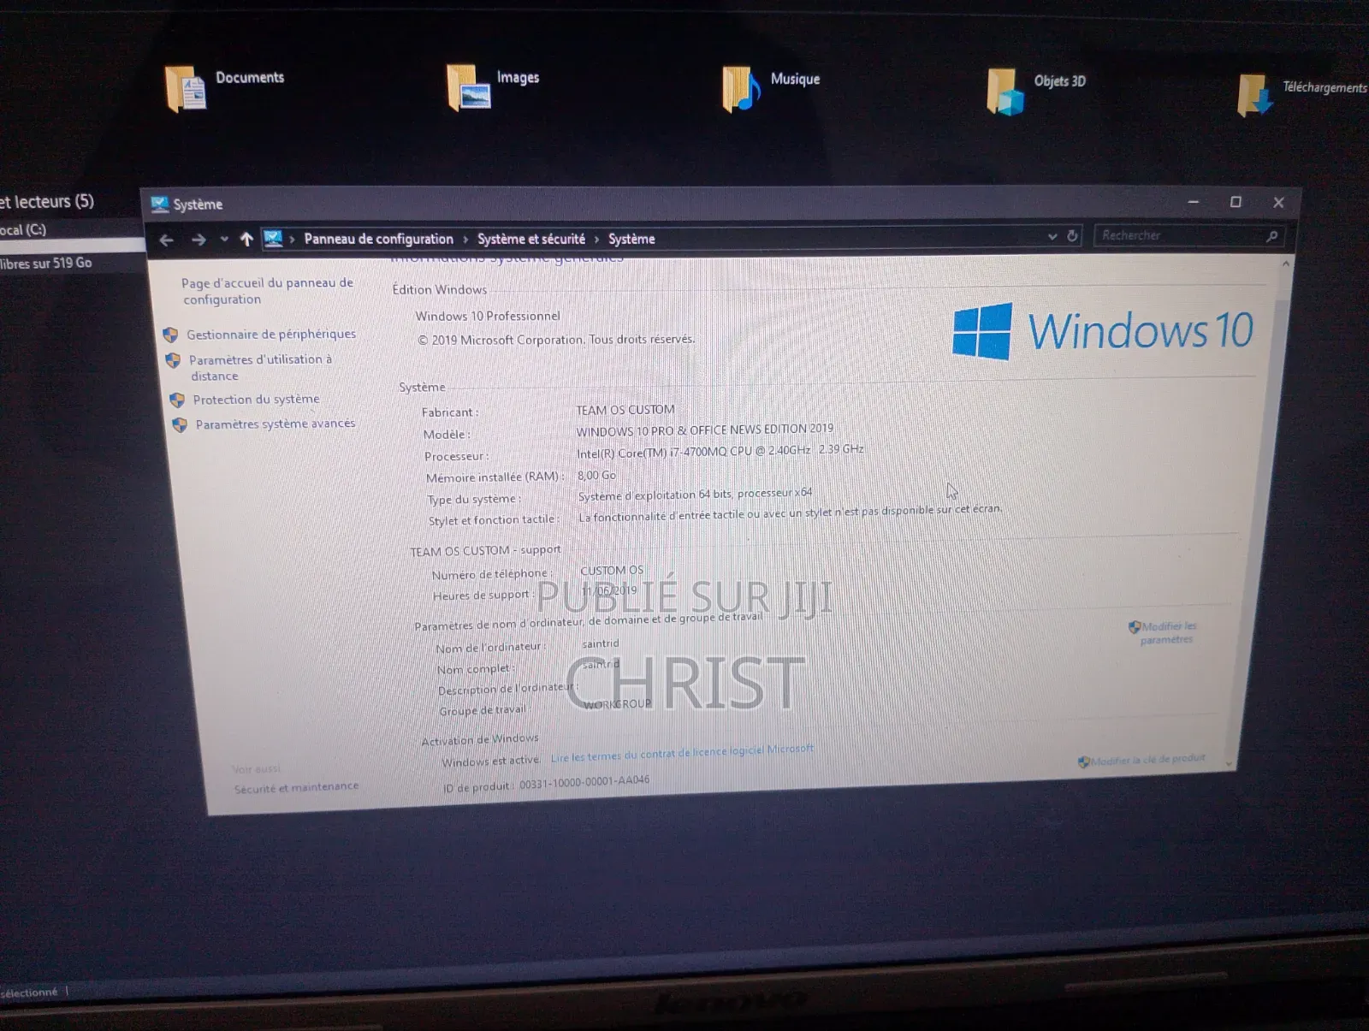Close the Système window
1369x1031 pixels.
pyautogui.click(x=1278, y=203)
